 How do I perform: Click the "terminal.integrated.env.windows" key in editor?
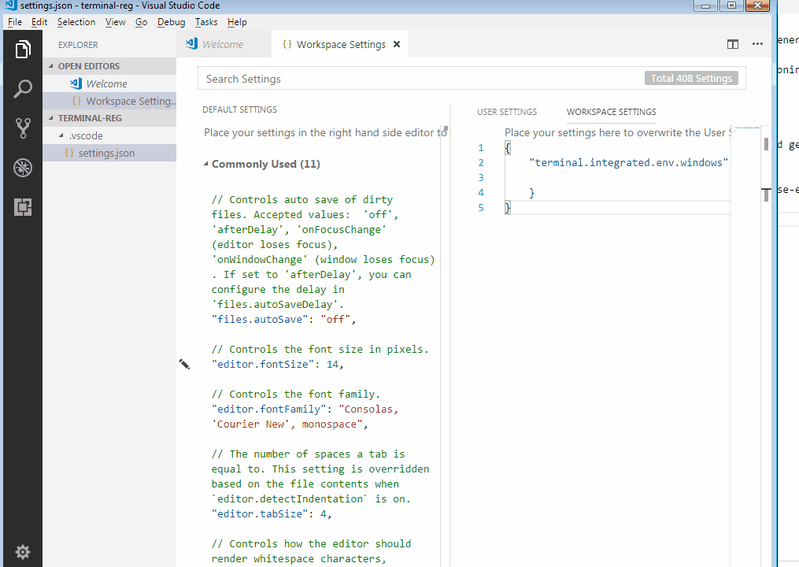click(629, 163)
